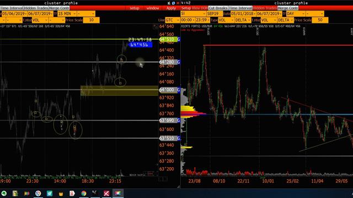This screenshot has height=198, width=353.
Task: Launch the Chrome browser from the taskbar
Action: click(x=83, y=193)
